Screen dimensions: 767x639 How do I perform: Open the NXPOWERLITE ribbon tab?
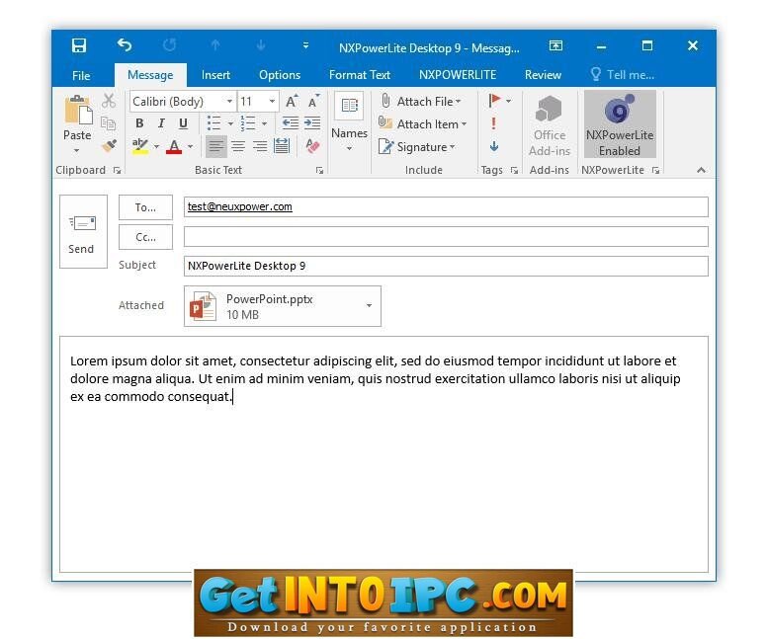coord(458,75)
